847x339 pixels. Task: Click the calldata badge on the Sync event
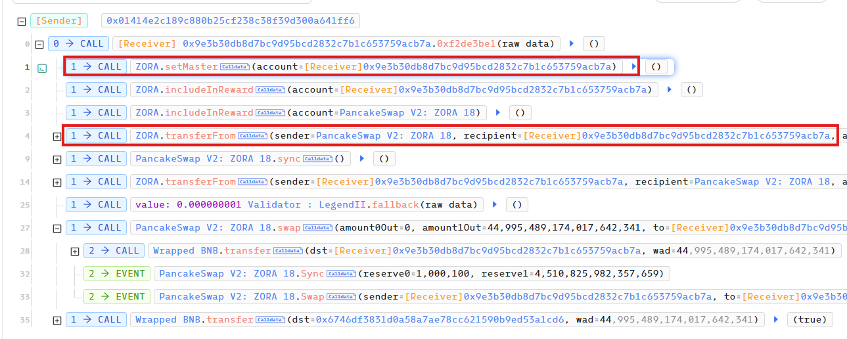coord(341,273)
